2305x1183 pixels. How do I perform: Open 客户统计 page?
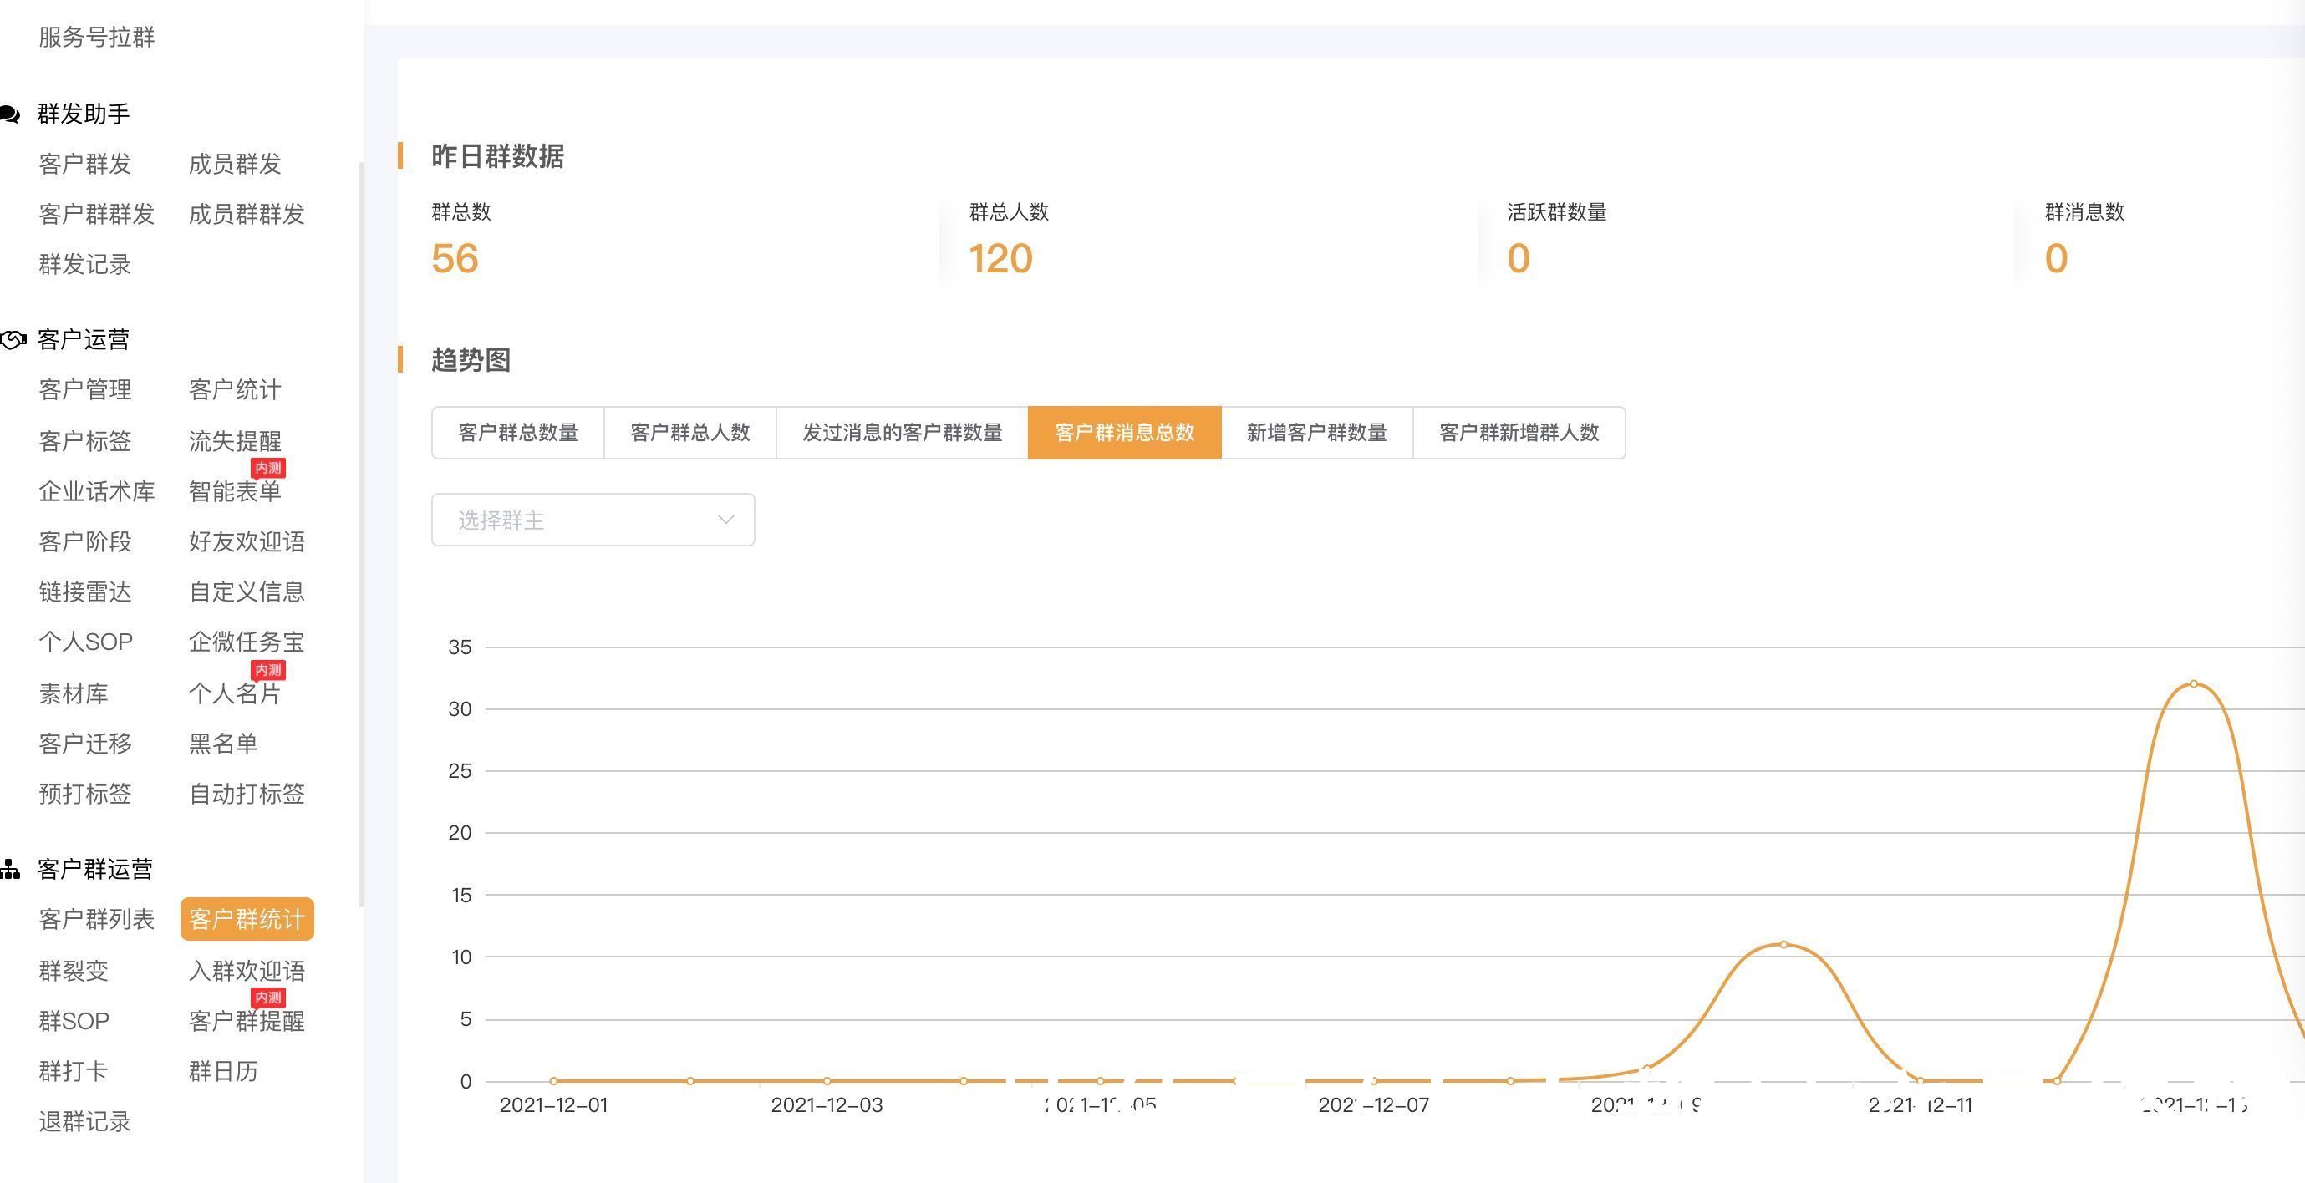(236, 389)
